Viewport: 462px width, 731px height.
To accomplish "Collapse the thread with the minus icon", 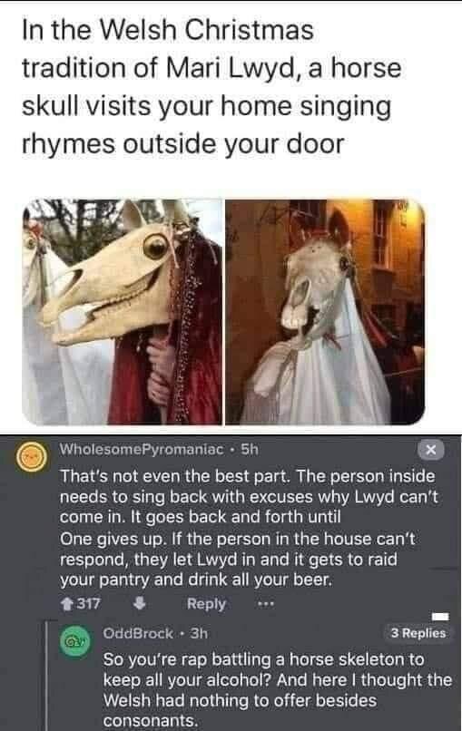I will pos(440,617).
